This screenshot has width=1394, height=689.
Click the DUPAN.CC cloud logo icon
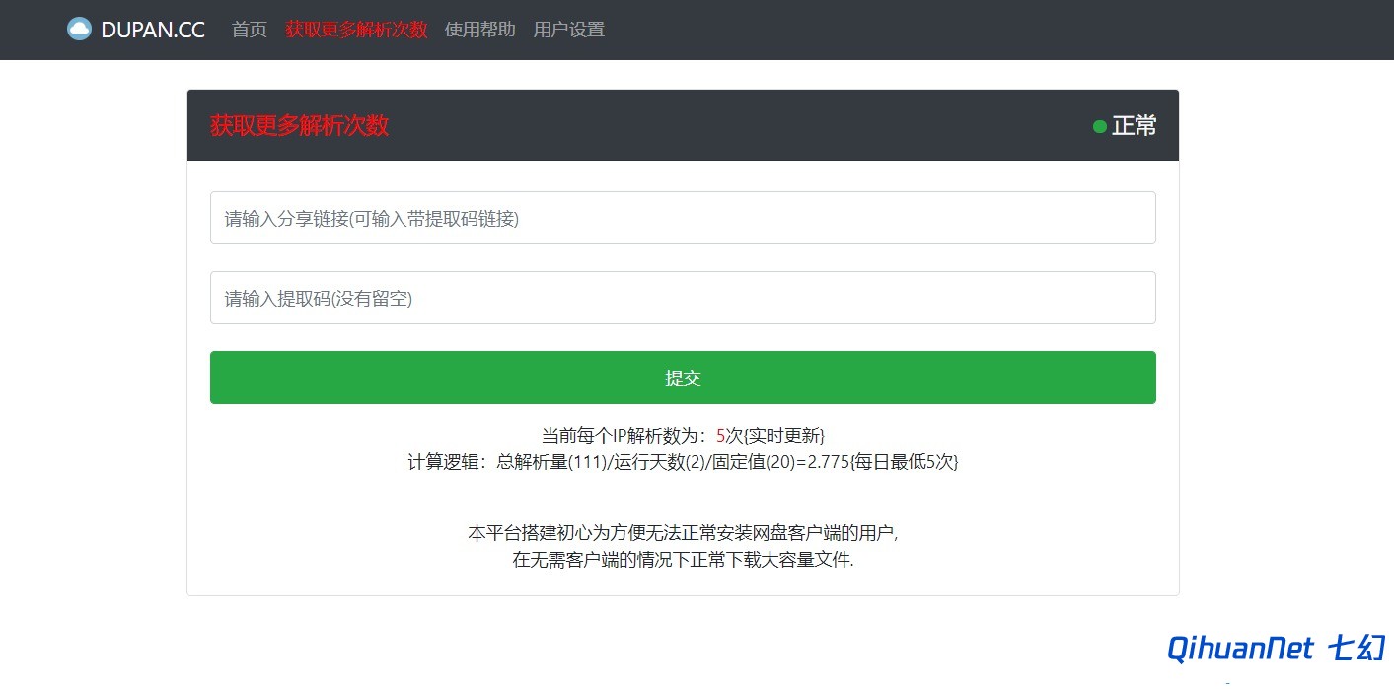point(79,30)
